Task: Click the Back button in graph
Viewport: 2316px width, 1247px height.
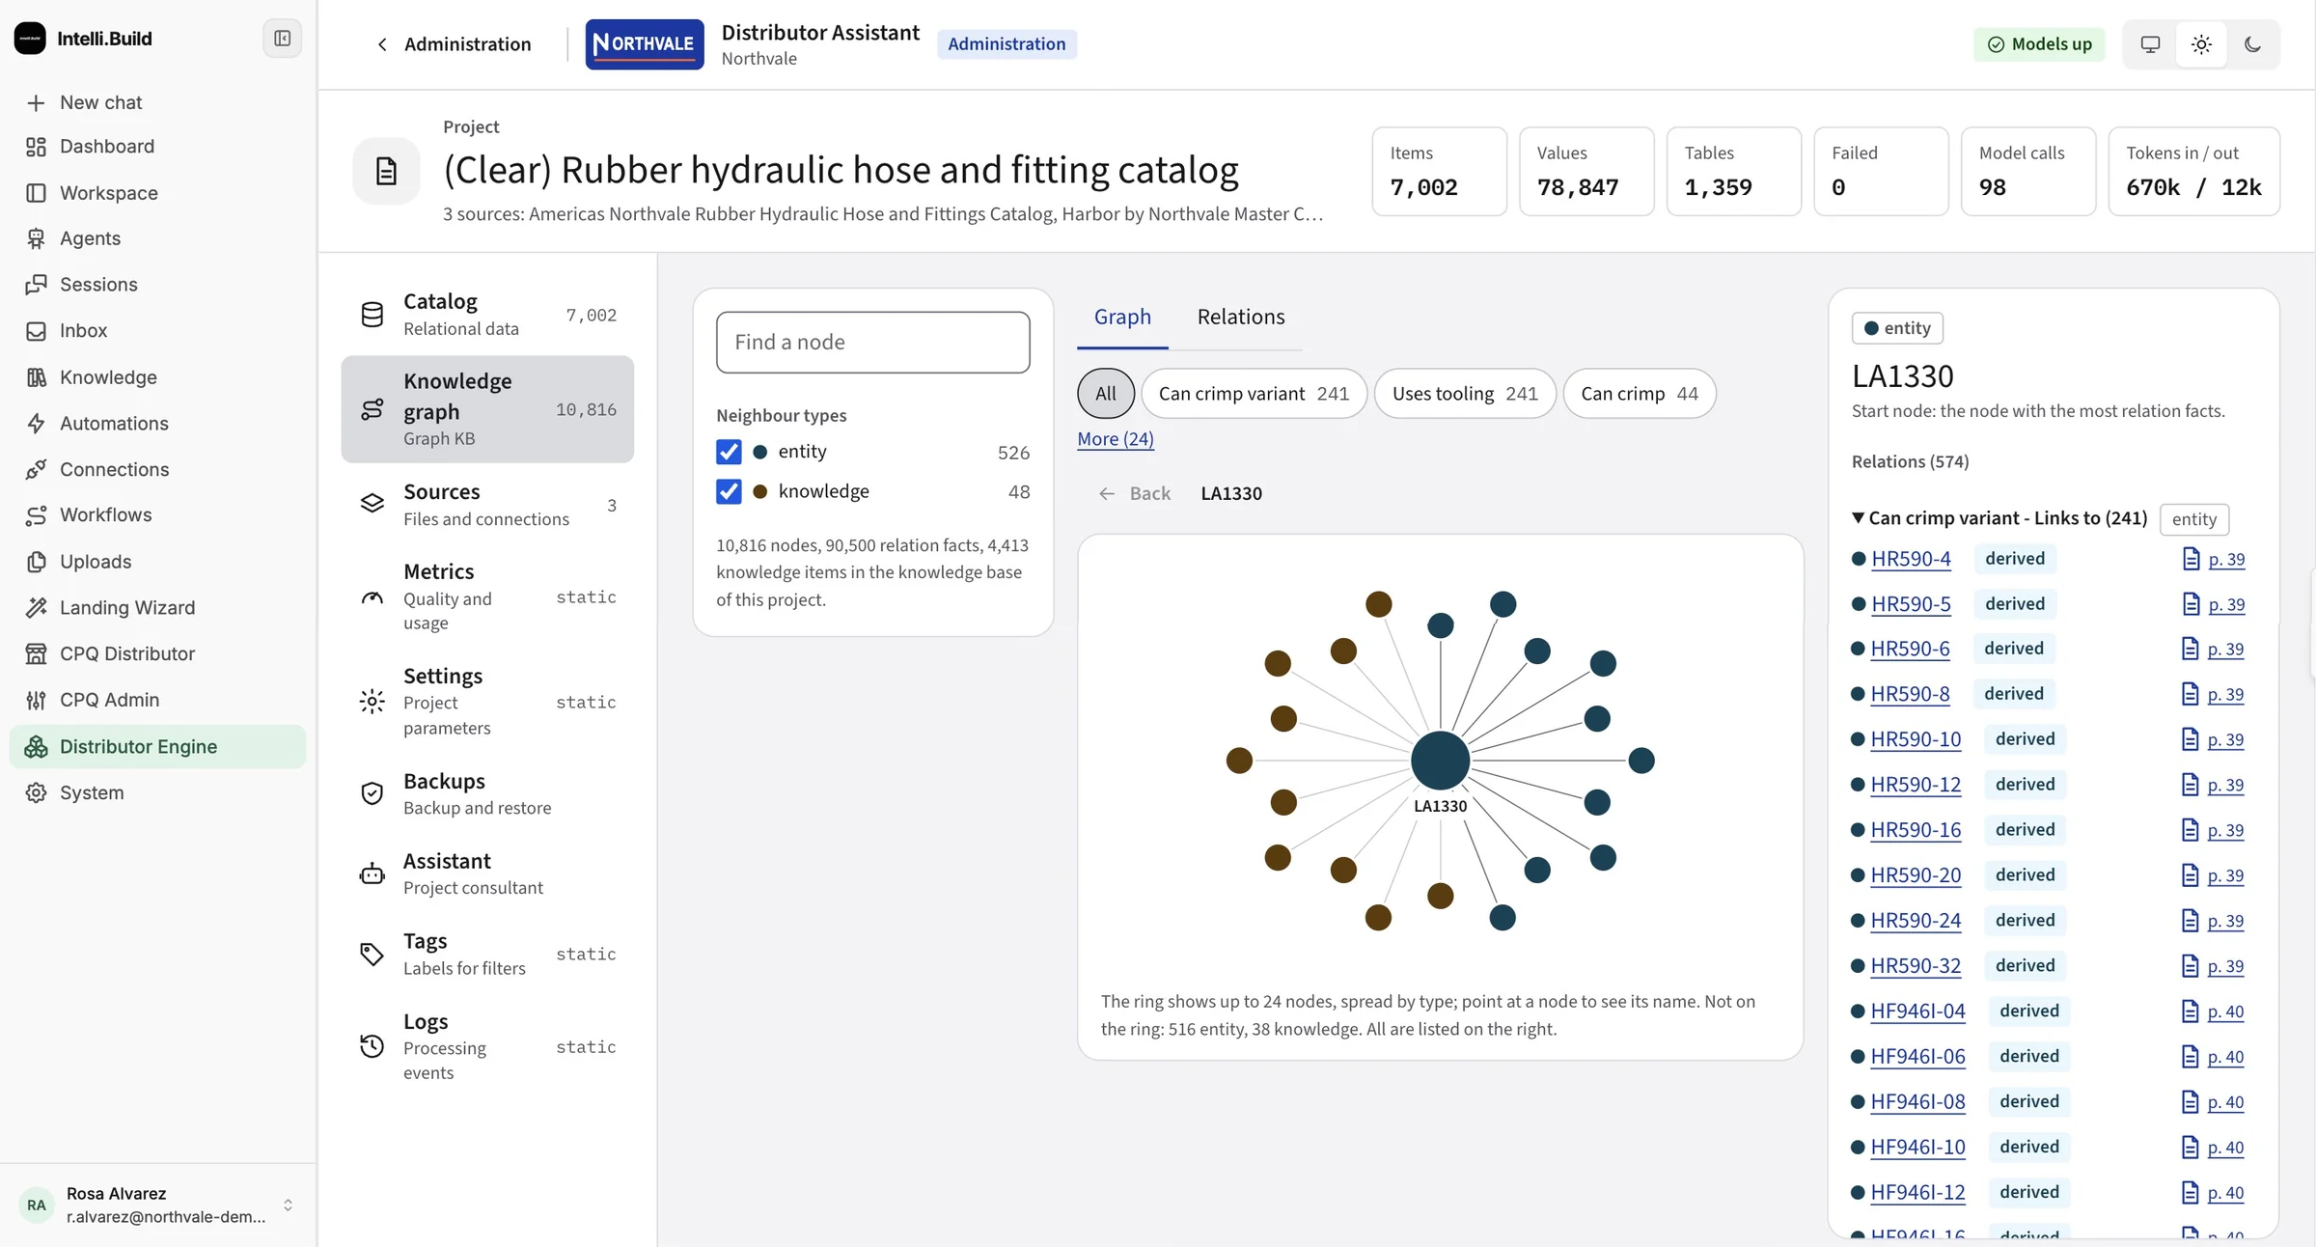Action: click(x=1135, y=494)
